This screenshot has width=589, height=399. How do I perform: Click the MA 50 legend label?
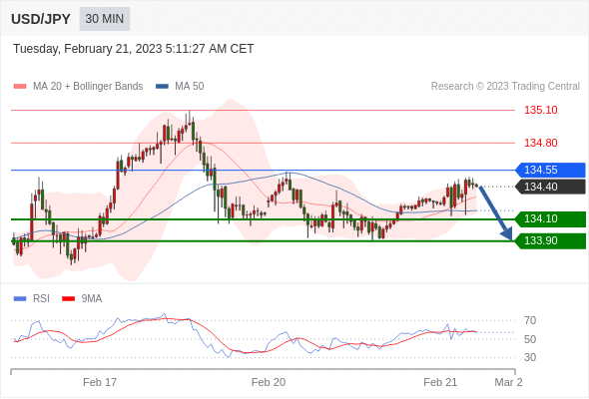pyautogui.click(x=190, y=87)
